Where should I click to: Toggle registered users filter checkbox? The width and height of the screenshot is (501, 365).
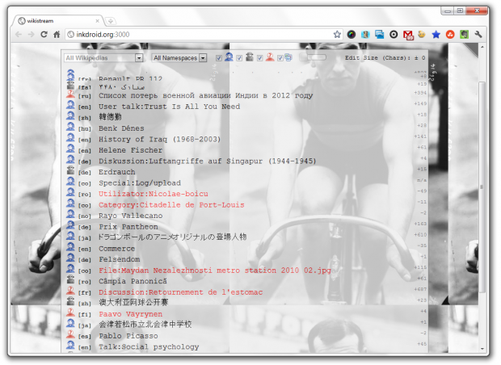(219, 58)
